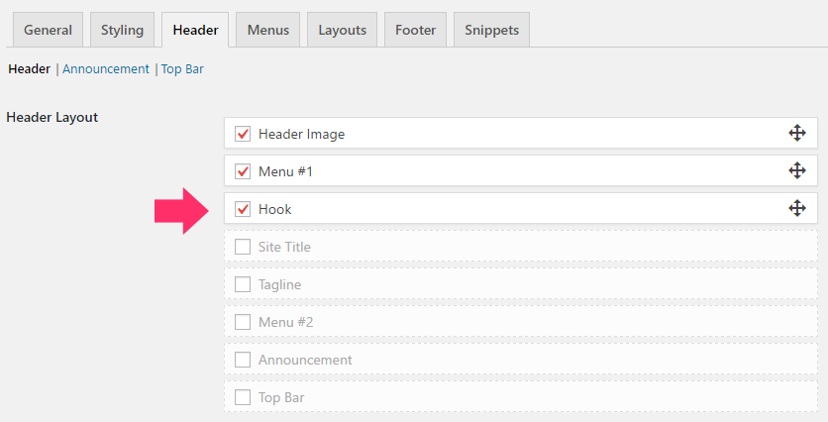Switch to the Snippets tab
This screenshot has height=422, width=828.
[491, 30]
